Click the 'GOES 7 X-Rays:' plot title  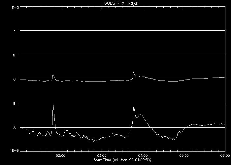point(121,3)
